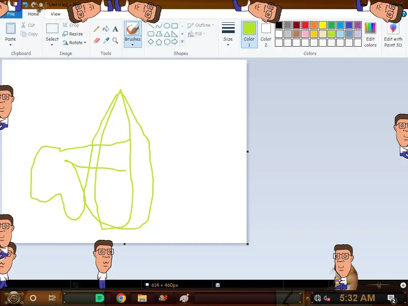Select the Fill with color bucket tool
This screenshot has height=306, width=408.
pos(106,29)
